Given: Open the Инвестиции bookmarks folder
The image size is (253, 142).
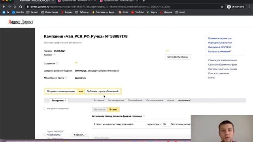Looking at the screenshot, I should pos(49,12).
